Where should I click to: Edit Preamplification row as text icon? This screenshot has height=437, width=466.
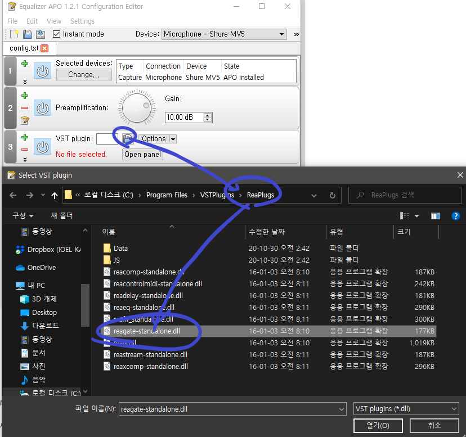[25, 120]
